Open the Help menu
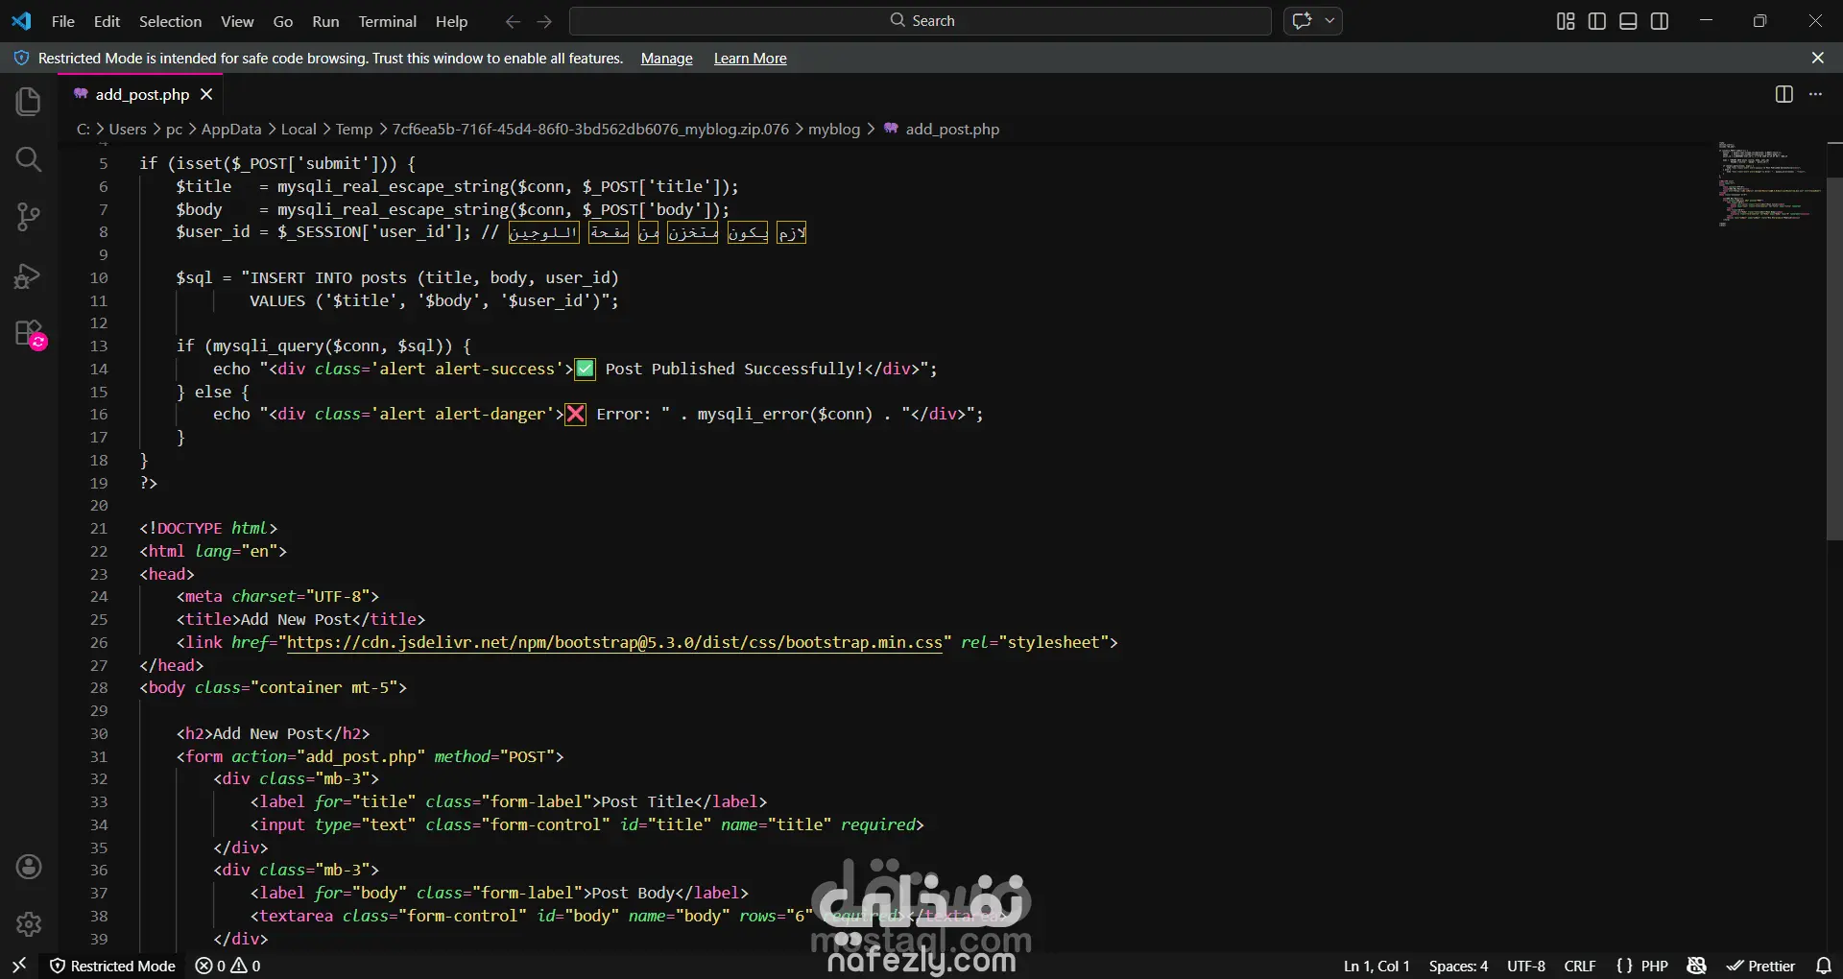This screenshot has height=979, width=1843. pos(451,21)
